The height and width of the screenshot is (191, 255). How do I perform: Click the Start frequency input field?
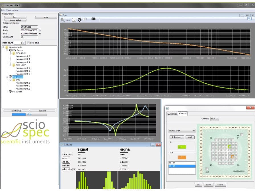tap(29, 30)
